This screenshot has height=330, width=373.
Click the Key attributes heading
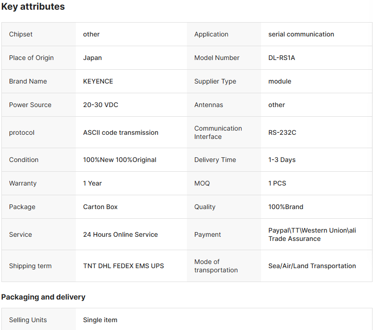tap(33, 7)
